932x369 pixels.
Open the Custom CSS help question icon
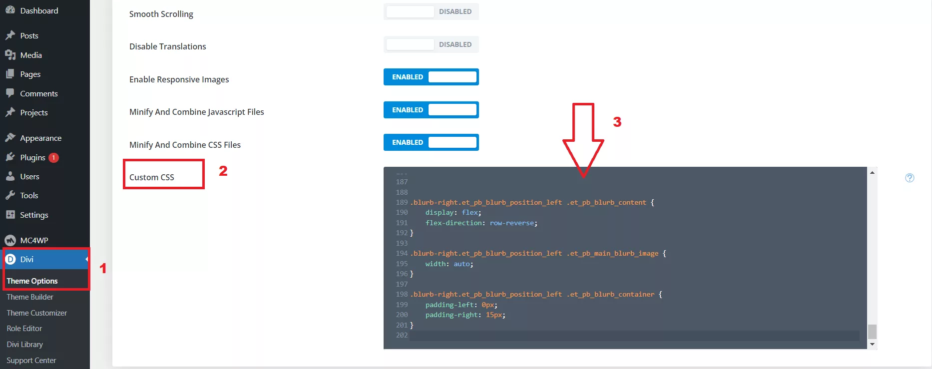click(x=910, y=178)
